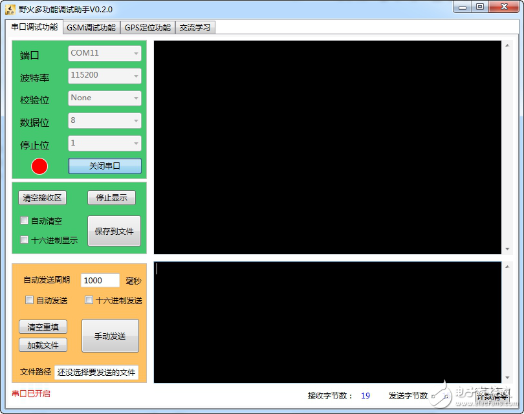Enable 十六进制显示 hex display mode
Viewport: 524px width, 414px height.
click(24, 239)
